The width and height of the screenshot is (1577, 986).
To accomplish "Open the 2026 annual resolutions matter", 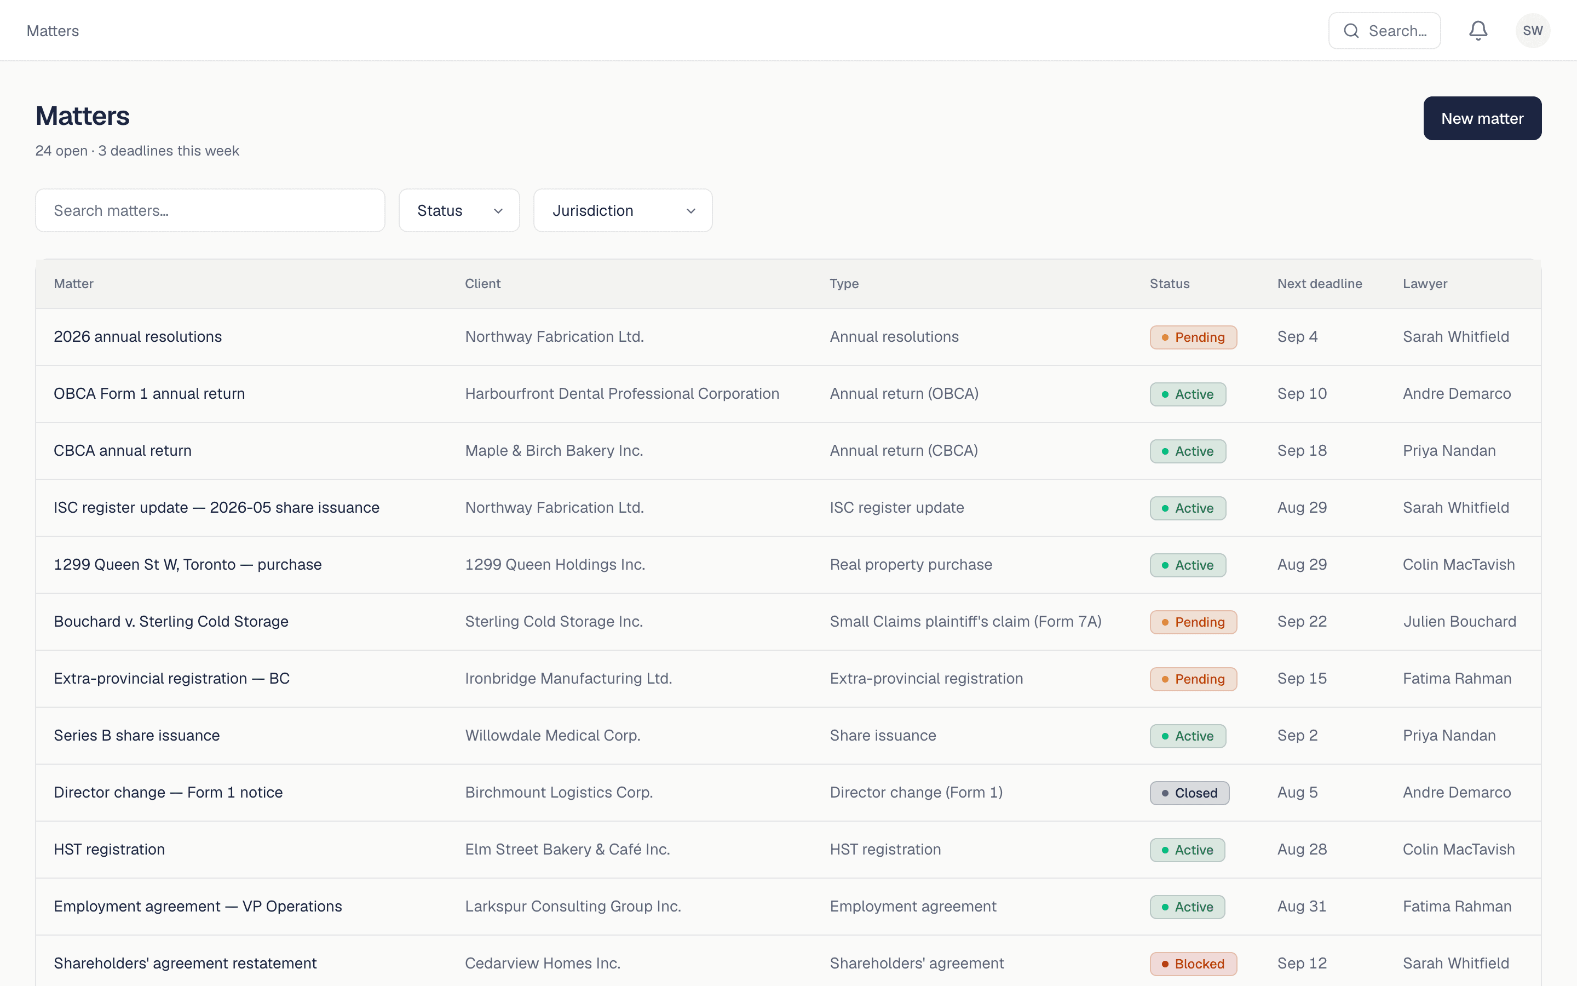I will (x=137, y=336).
